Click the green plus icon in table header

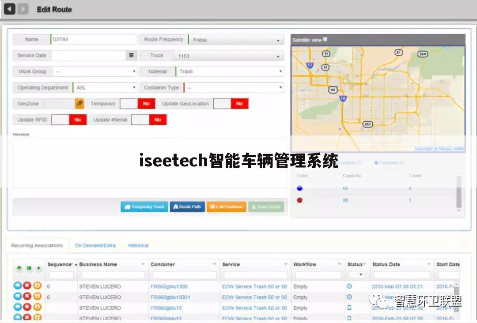(38, 268)
